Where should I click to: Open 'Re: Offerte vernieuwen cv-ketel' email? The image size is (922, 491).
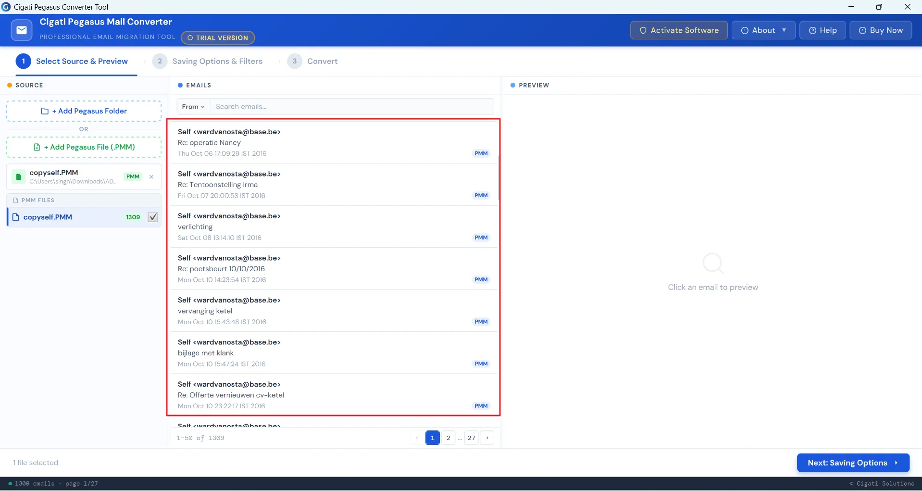pyautogui.click(x=334, y=395)
